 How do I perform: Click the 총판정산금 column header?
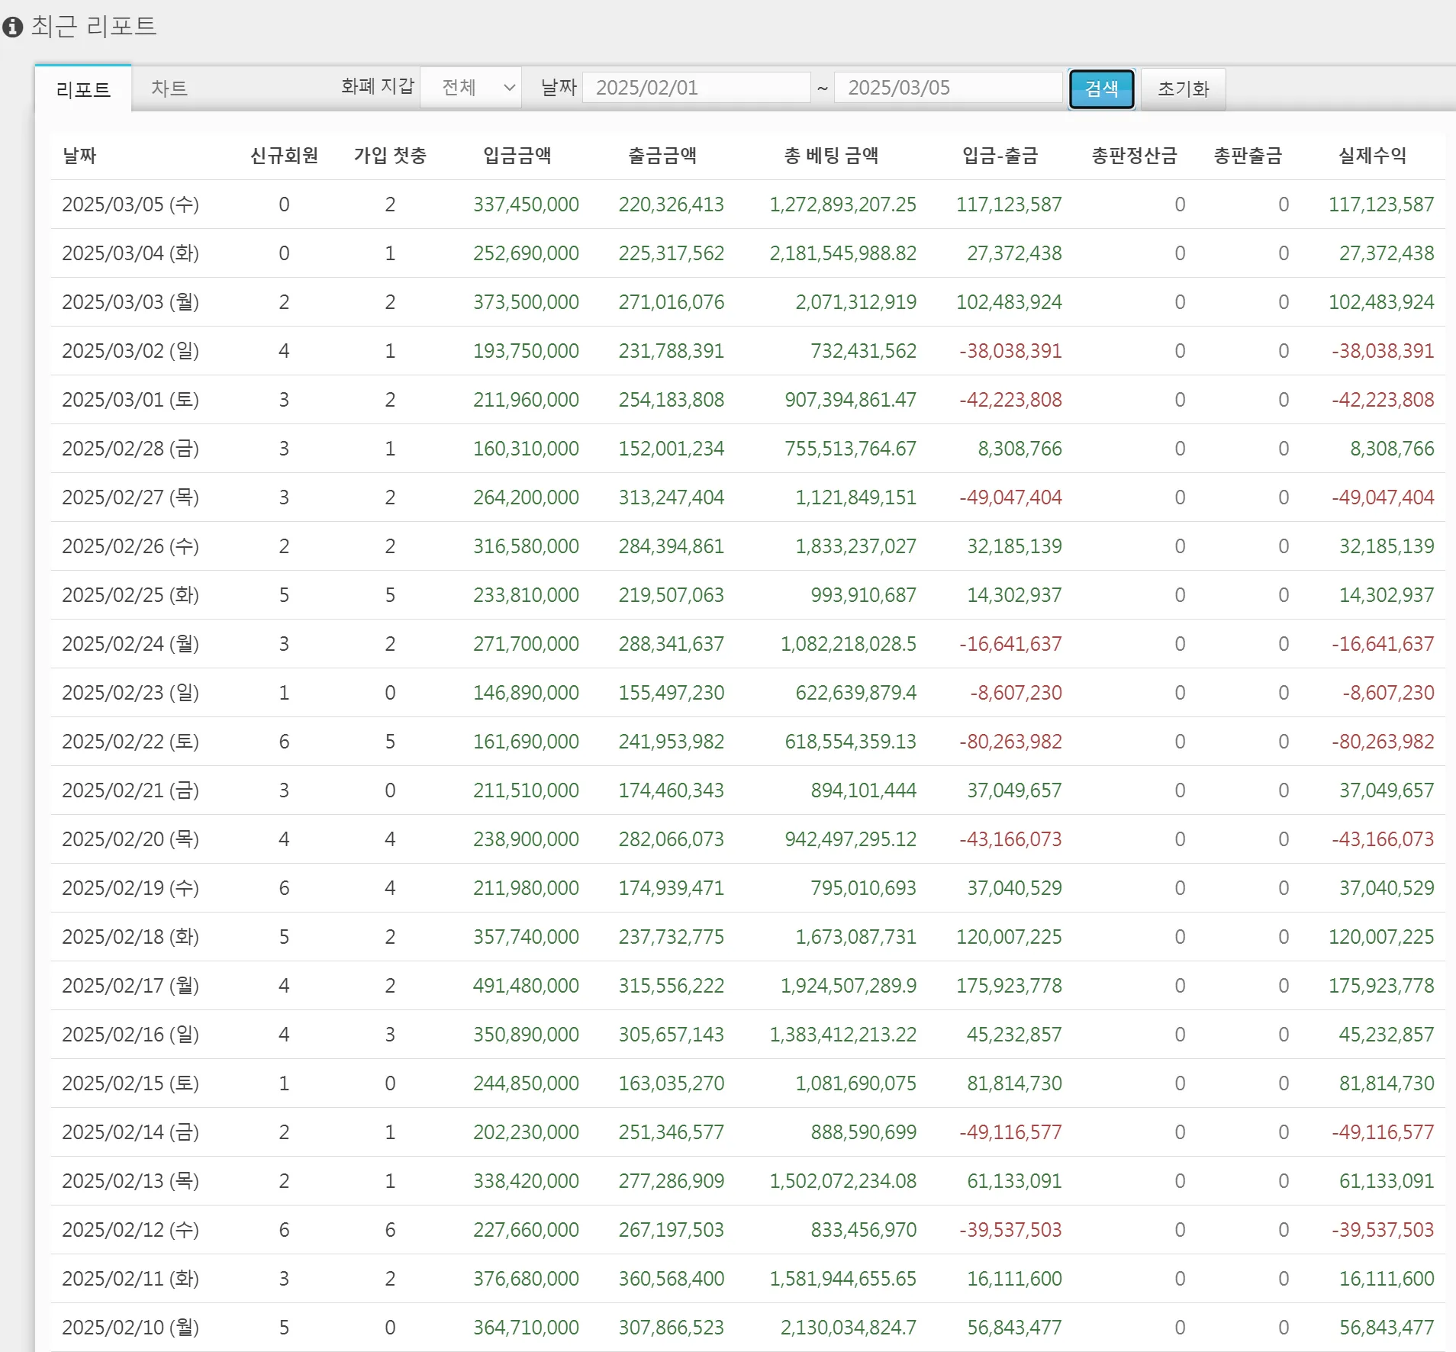click(x=1134, y=156)
